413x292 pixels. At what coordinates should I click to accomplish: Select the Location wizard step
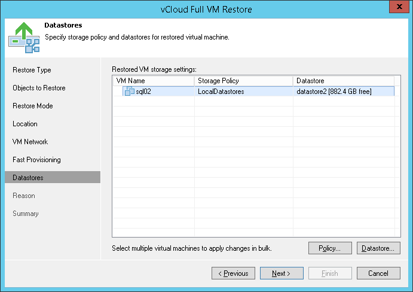click(25, 124)
